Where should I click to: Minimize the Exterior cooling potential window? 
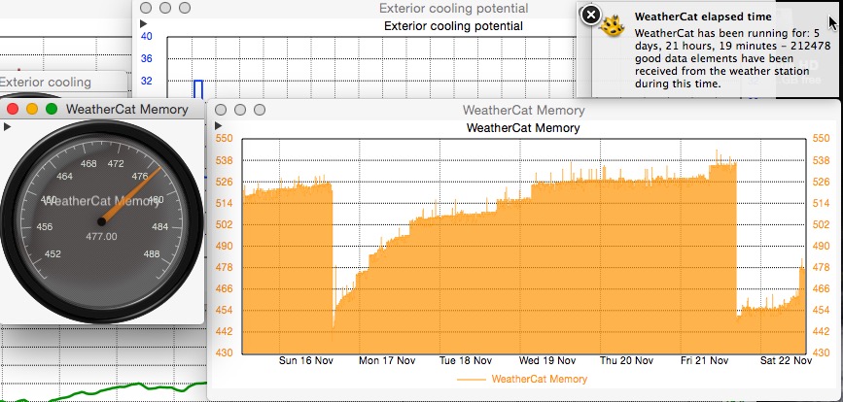(165, 8)
